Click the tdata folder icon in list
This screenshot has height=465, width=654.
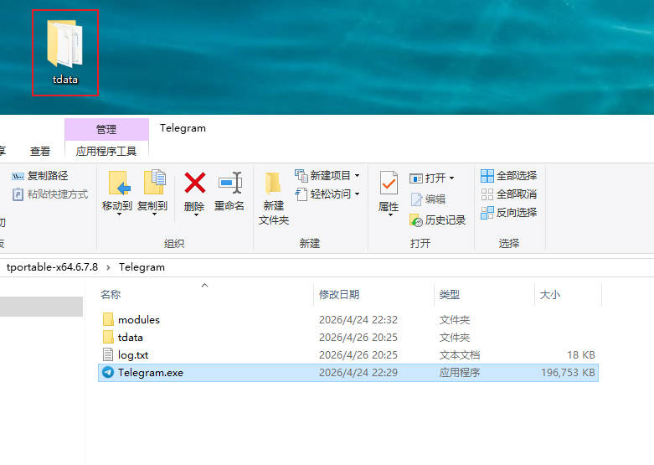click(108, 337)
